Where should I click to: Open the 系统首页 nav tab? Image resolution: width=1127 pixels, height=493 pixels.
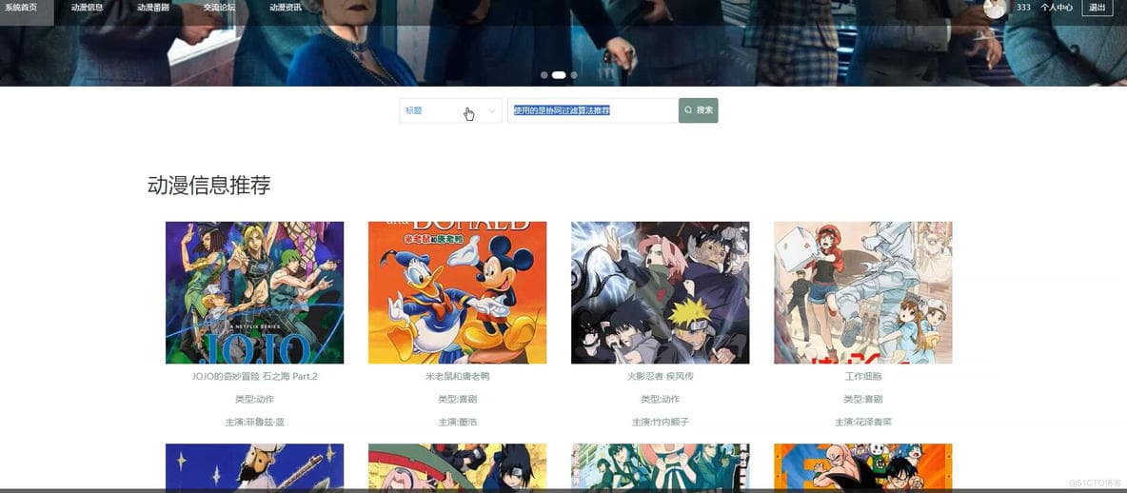pos(22,8)
